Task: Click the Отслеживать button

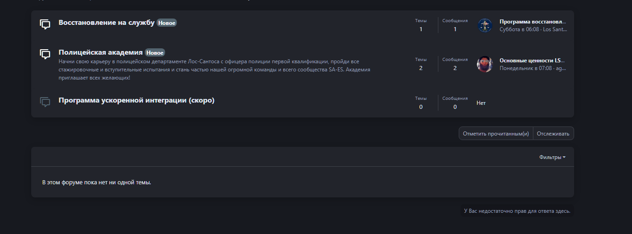Action: tap(553, 134)
